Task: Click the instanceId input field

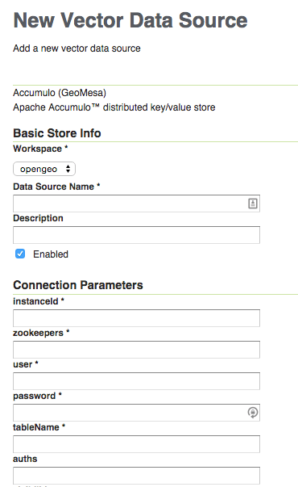Action: pyautogui.click(x=136, y=318)
